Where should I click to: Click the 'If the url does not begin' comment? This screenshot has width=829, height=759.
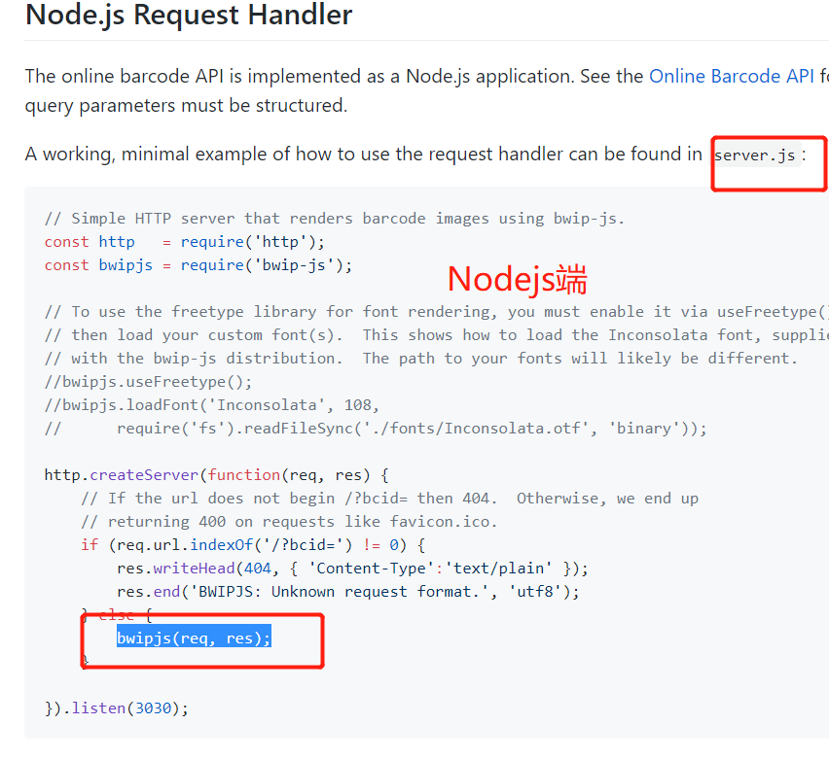(389, 499)
